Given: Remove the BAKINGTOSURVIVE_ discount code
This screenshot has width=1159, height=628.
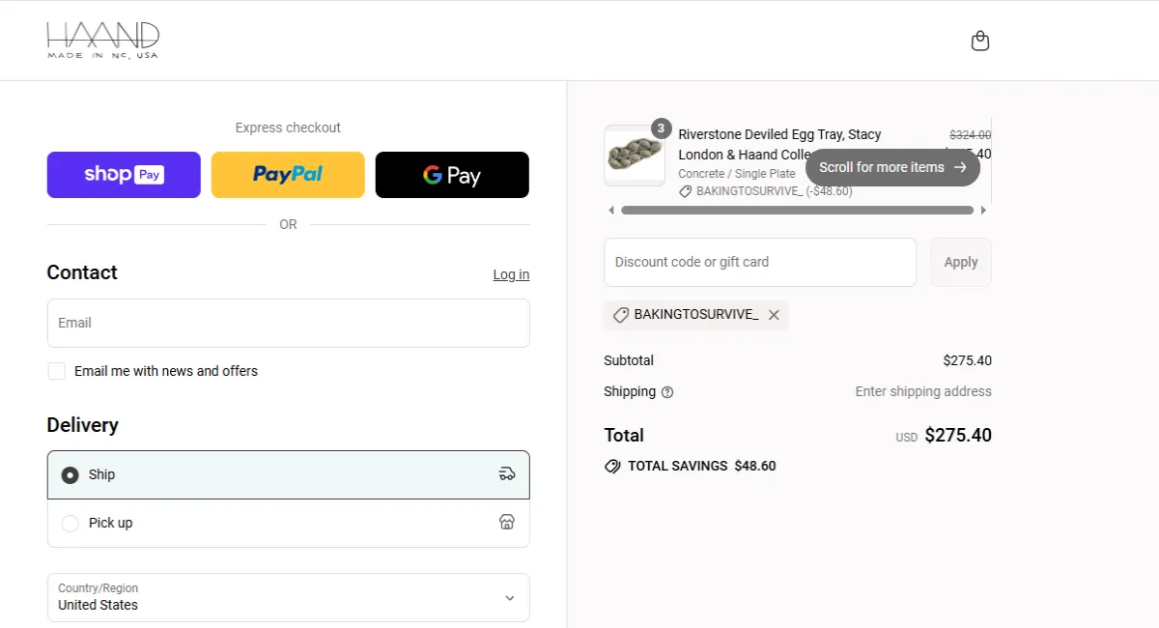Looking at the screenshot, I should pos(773,314).
